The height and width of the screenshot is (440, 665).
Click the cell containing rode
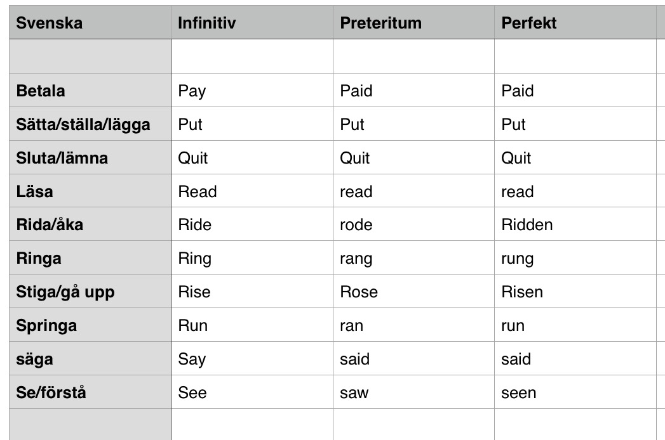click(414, 224)
